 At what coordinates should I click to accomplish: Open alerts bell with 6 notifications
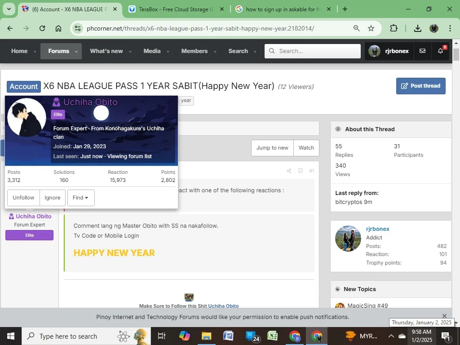pyautogui.click(x=440, y=51)
